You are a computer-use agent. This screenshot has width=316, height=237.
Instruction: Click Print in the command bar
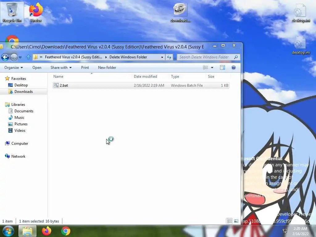click(85, 68)
